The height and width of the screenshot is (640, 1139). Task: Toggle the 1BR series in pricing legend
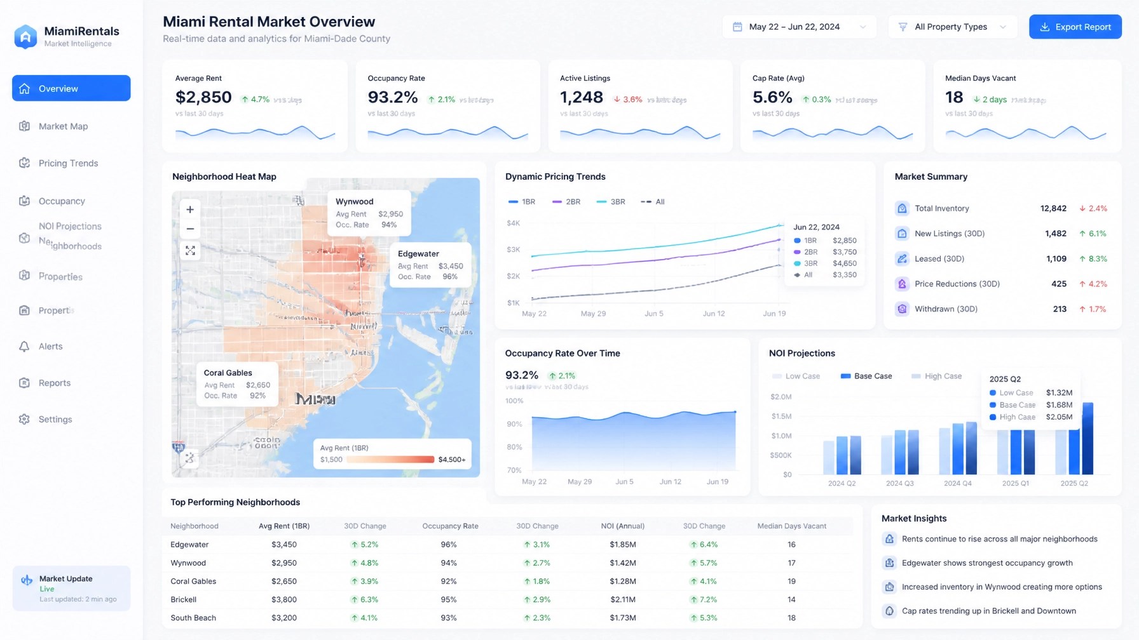tap(522, 202)
